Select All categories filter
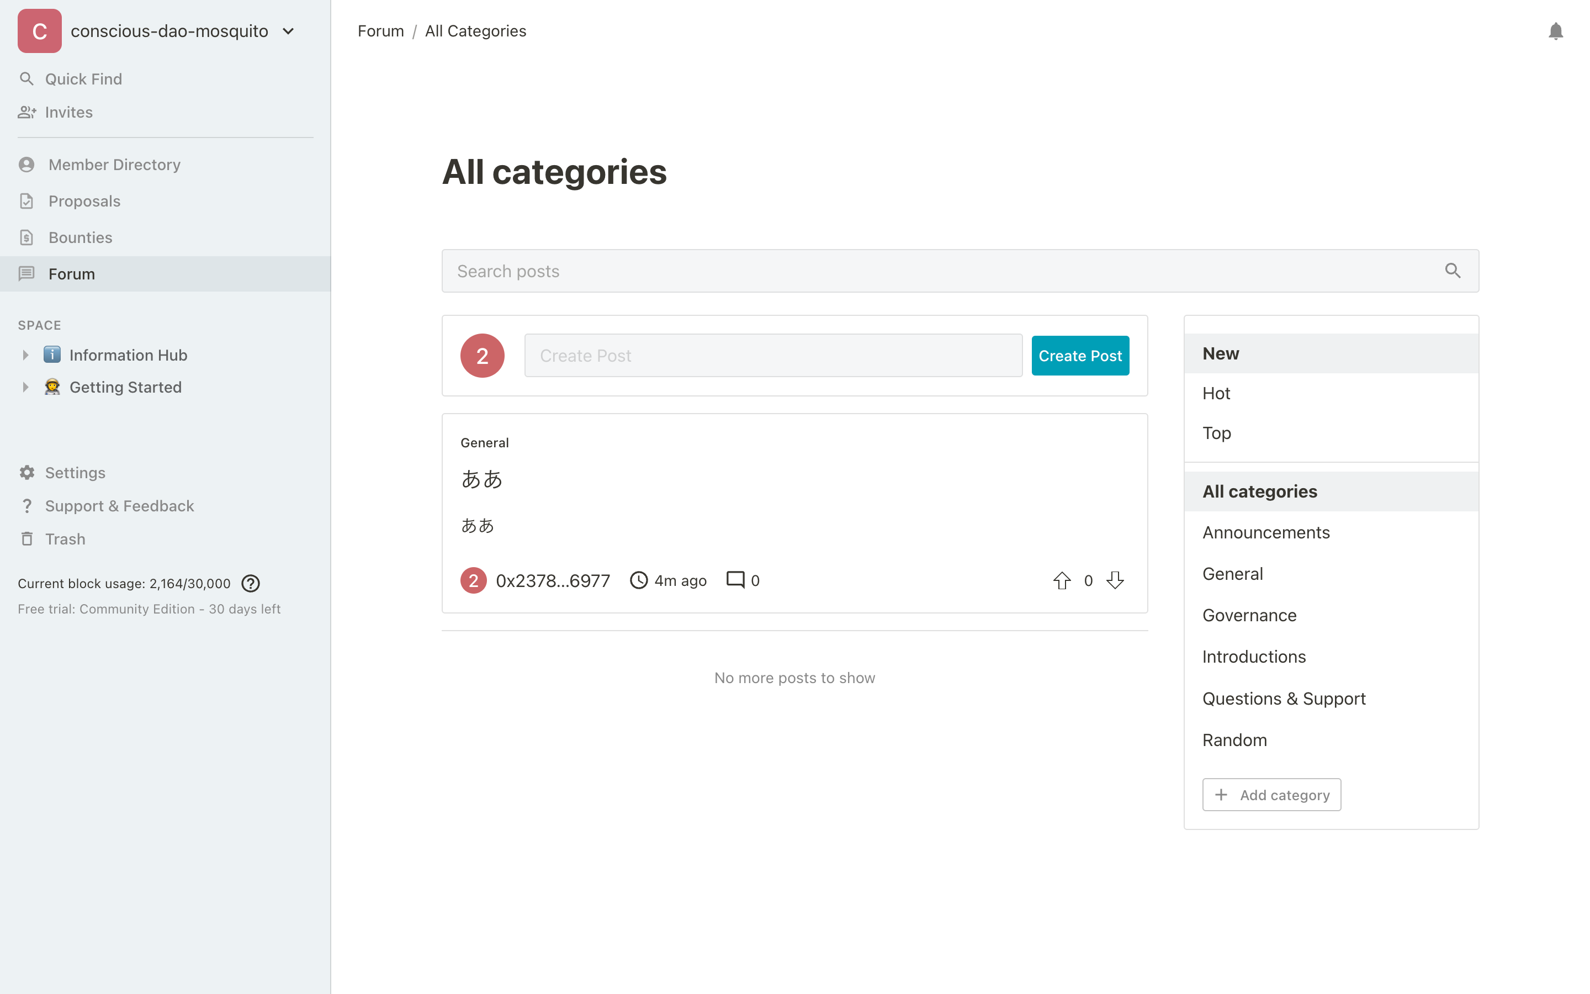The height and width of the screenshot is (994, 1590). [x=1331, y=491]
